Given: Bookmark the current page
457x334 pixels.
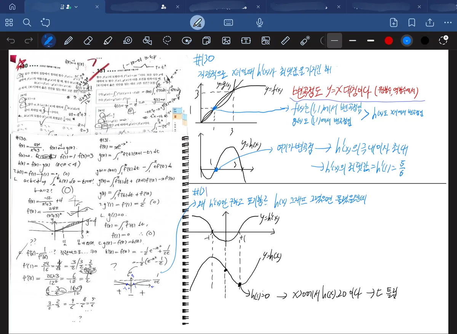Looking at the screenshot, I should [x=412, y=22].
